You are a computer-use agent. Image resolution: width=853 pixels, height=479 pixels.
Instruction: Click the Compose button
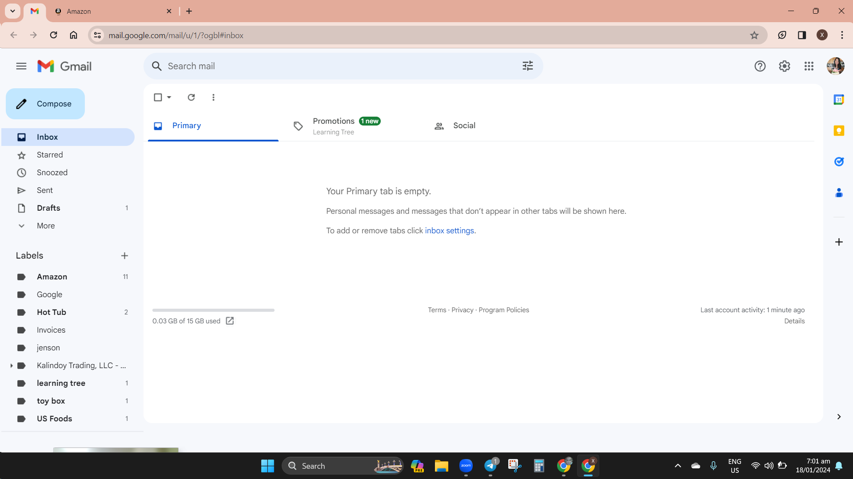(45, 104)
